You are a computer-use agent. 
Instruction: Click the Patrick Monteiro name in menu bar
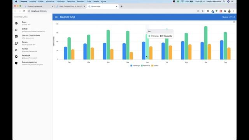coord(214,2)
